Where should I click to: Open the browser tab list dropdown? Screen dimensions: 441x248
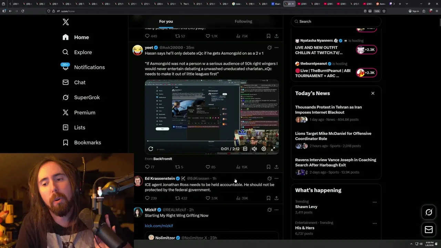pos(407,4)
